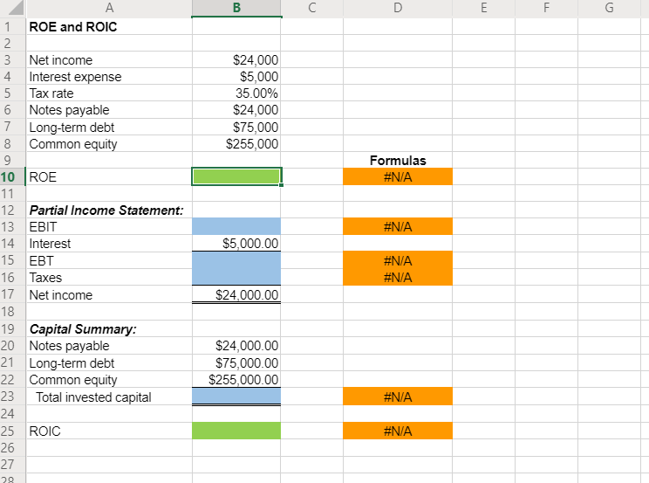The image size is (649, 483).
Task: Select the blue Taxes cell B16
Action: click(236, 277)
